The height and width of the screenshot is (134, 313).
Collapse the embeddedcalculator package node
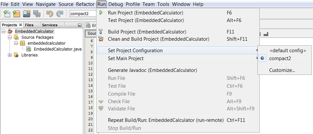[x=16, y=43]
